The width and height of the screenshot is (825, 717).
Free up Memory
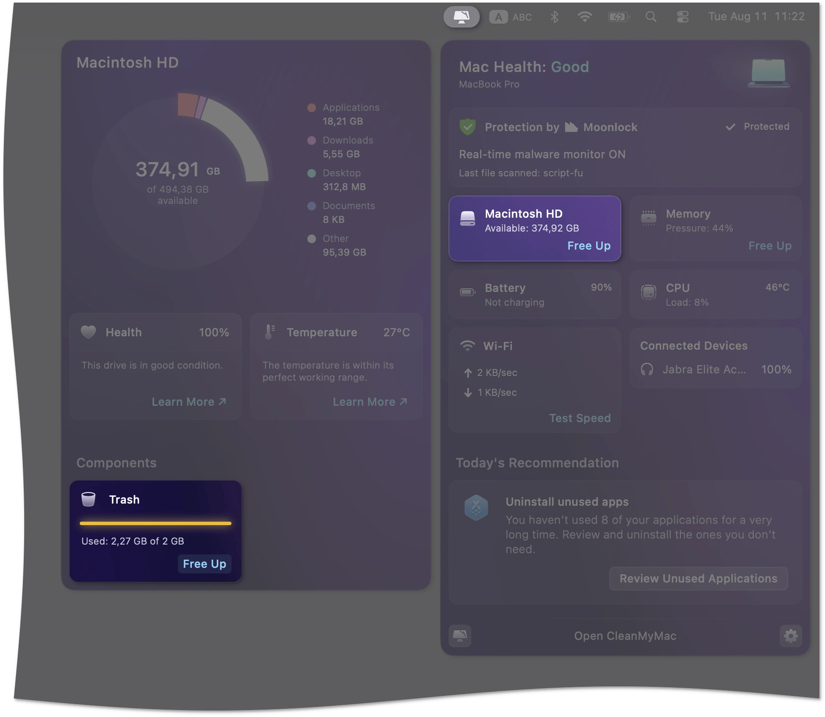tap(770, 246)
